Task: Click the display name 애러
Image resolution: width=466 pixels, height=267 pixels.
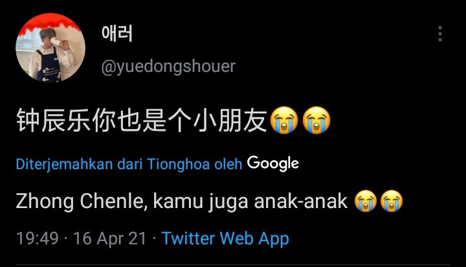Action: [116, 33]
